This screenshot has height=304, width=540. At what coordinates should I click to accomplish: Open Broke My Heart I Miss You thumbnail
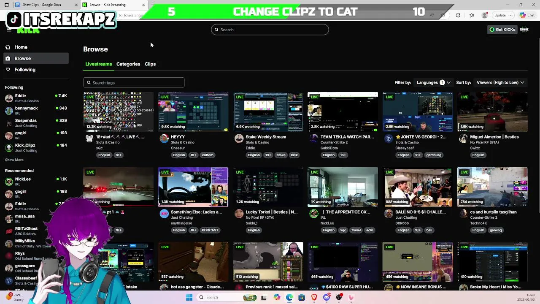click(492, 262)
